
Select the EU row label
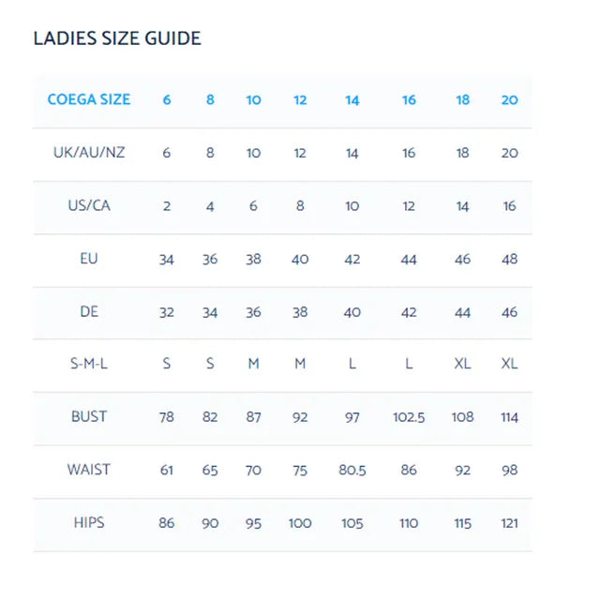click(x=89, y=259)
